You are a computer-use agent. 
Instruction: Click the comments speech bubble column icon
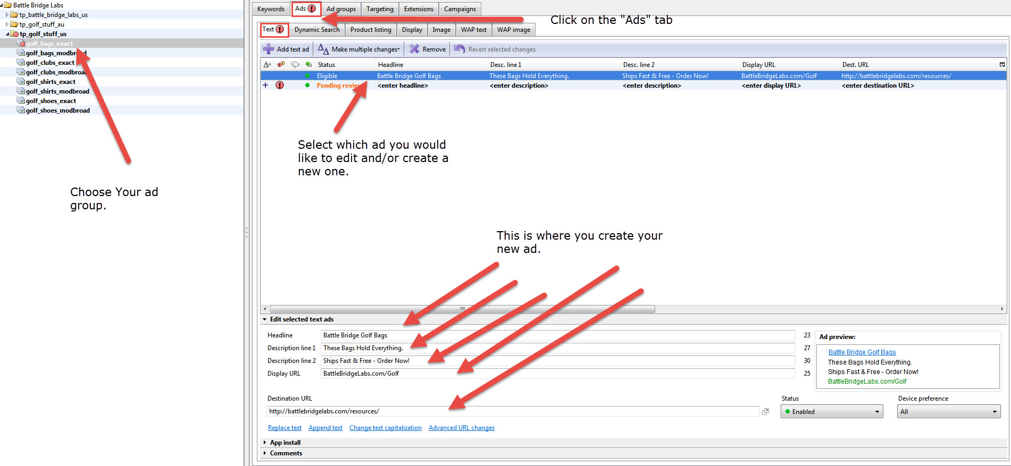click(295, 64)
